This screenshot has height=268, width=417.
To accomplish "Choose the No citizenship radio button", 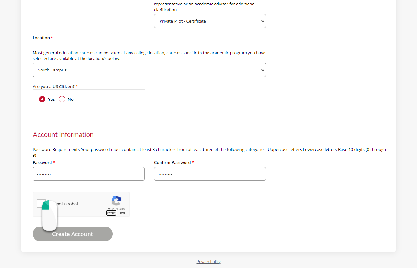I will tap(62, 99).
